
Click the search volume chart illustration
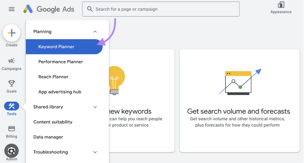240,82
